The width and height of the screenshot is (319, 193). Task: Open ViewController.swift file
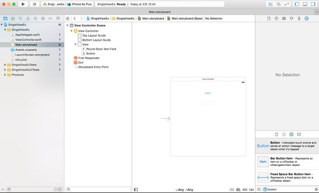coord(28,40)
